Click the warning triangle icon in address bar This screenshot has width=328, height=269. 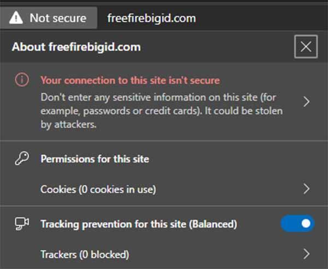[x=16, y=18]
